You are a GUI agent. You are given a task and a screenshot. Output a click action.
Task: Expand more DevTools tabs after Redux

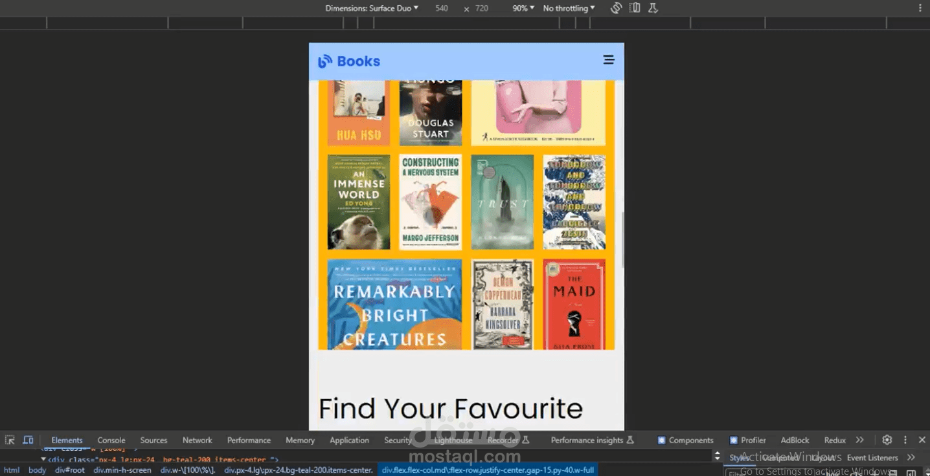[x=859, y=440]
